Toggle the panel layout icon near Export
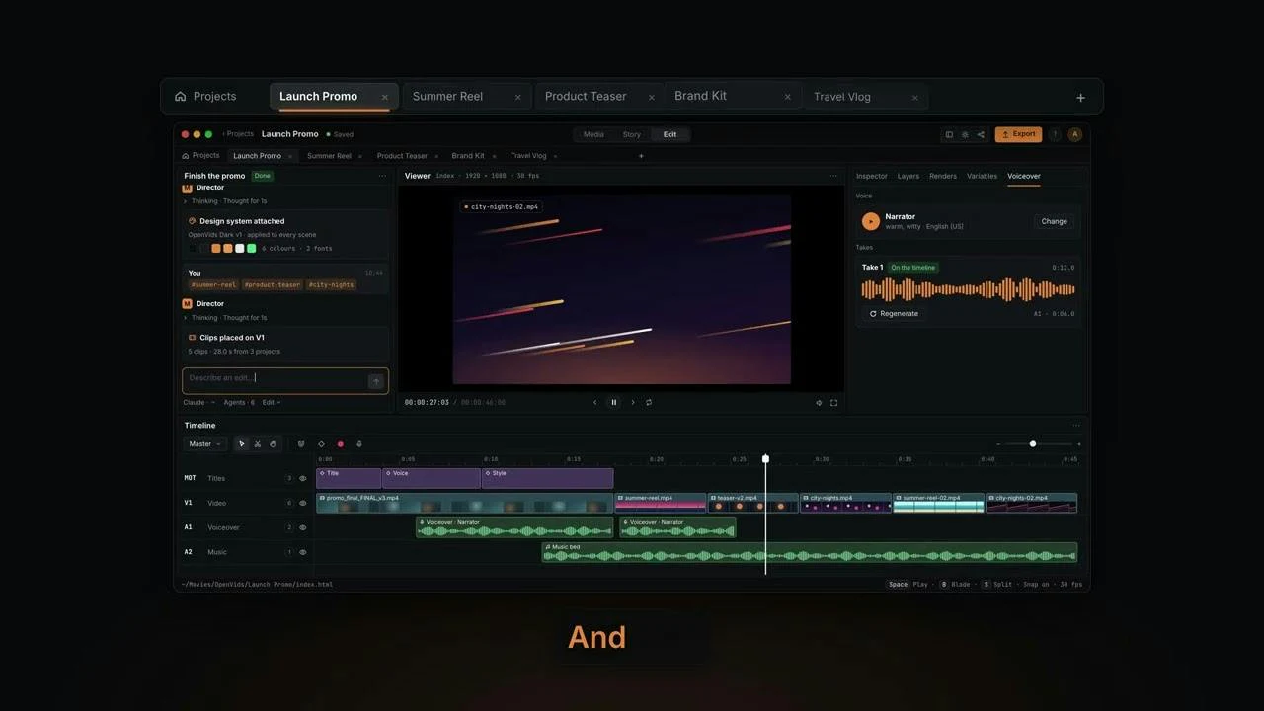1264x711 pixels. [x=949, y=134]
